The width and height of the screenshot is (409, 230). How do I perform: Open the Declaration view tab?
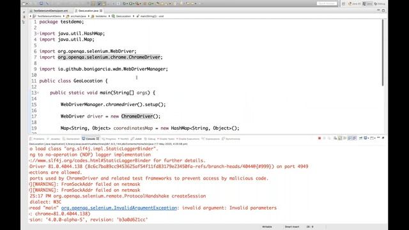pyautogui.click(x=71, y=139)
